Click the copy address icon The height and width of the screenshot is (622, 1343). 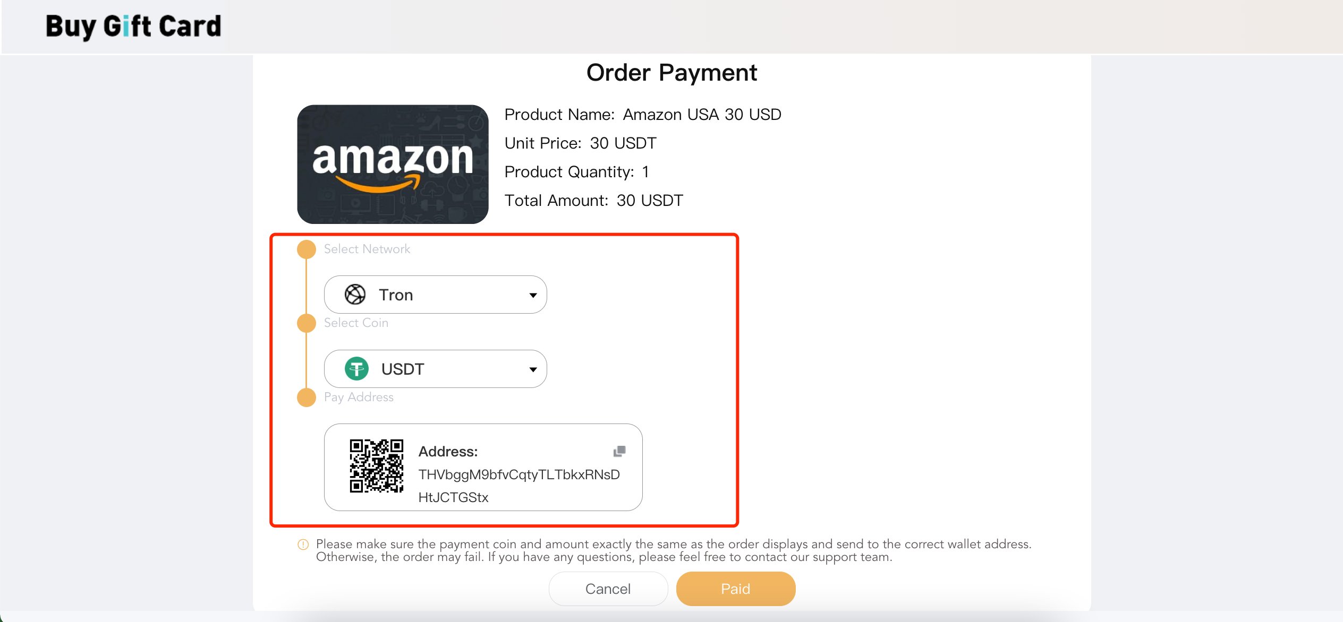coord(619,451)
